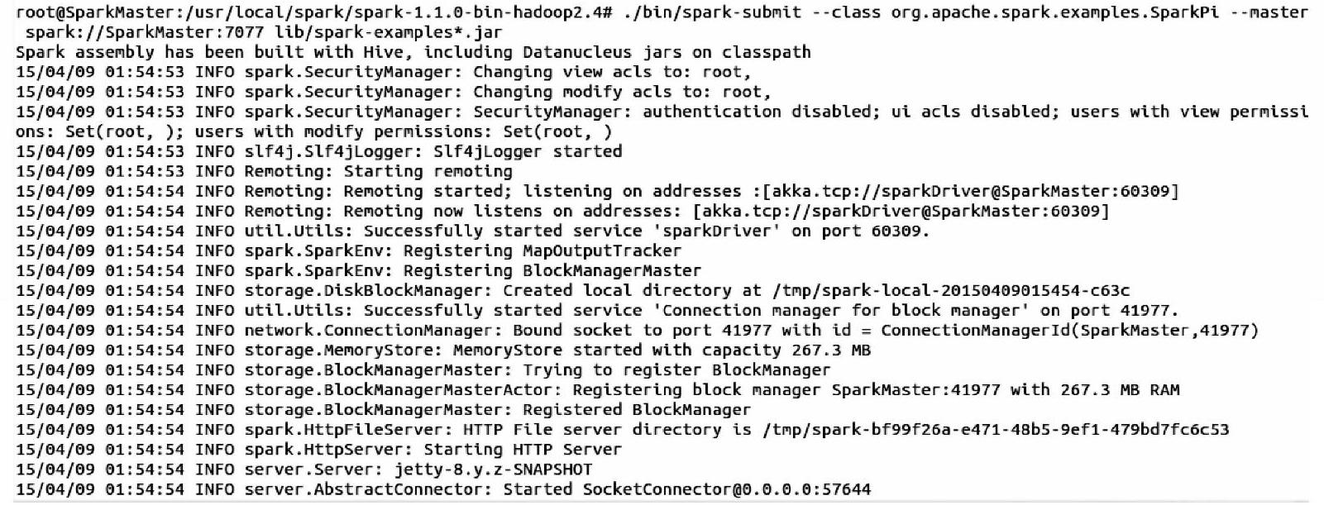Image resolution: width=1324 pixels, height=510 pixels.
Task: Click the jetty-8.y.z-SNAPSHOT version text
Action: (x=493, y=469)
